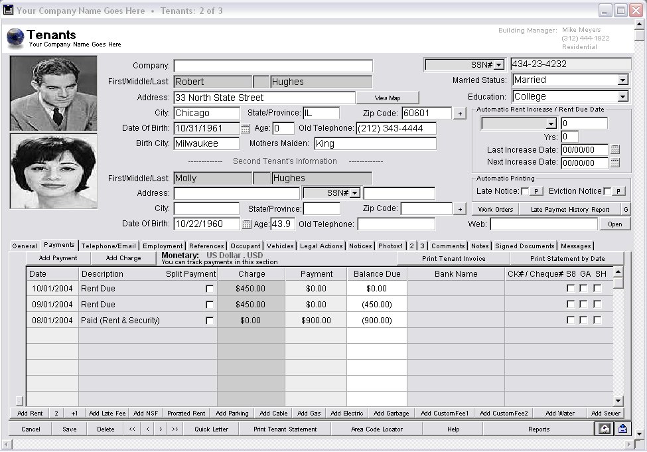Click Add Charge button
The width and height of the screenshot is (647, 452).
tap(123, 258)
